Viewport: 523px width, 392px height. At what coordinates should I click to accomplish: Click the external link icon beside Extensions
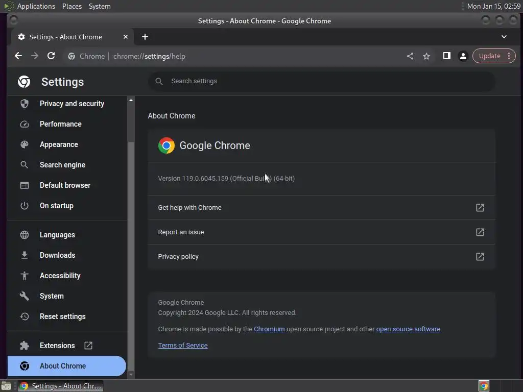[x=88, y=346]
